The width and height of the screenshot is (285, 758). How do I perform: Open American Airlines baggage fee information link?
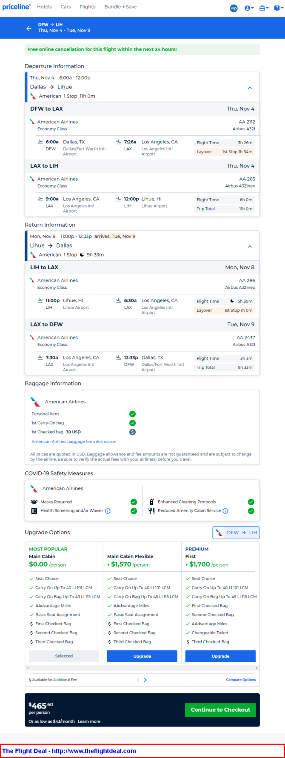pyautogui.click(x=74, y=442)
